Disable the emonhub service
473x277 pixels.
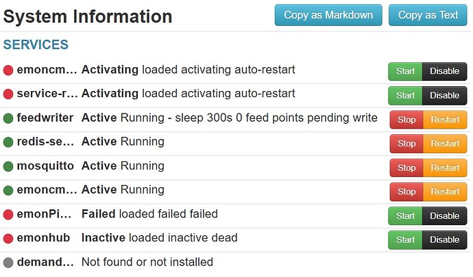(x=444, y=239)
